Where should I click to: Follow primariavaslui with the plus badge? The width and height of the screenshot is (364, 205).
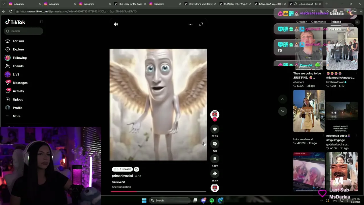pos(215,119)
